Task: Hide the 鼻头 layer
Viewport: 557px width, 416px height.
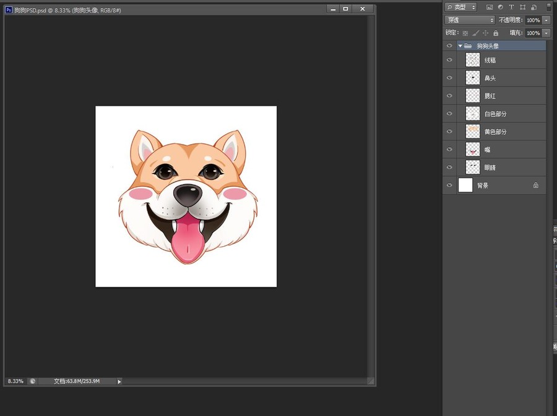Action: tap(449, 78)
